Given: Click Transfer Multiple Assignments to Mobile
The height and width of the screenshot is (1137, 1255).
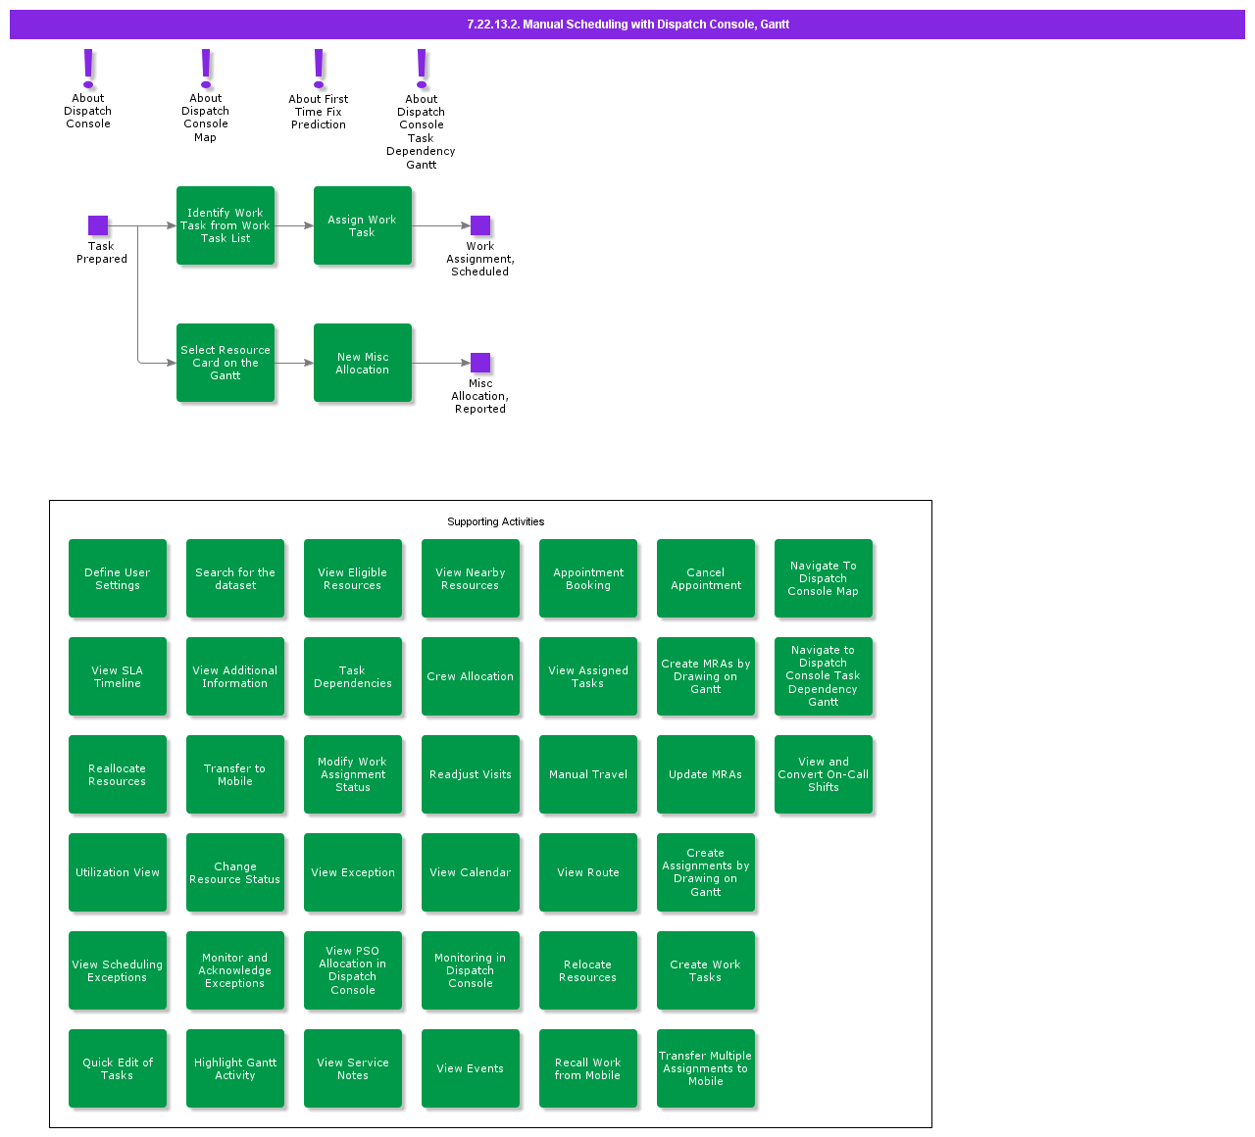Looking at the screenshot, I should click(706, 1068).
